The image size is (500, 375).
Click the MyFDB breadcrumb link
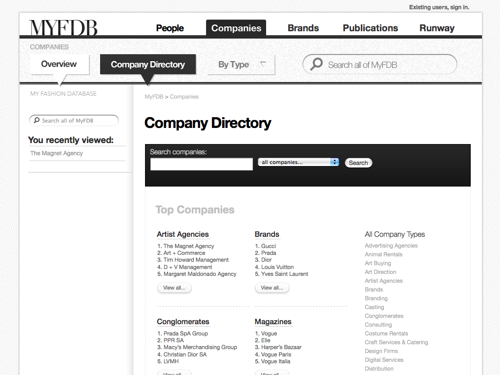tap(154, 97)
